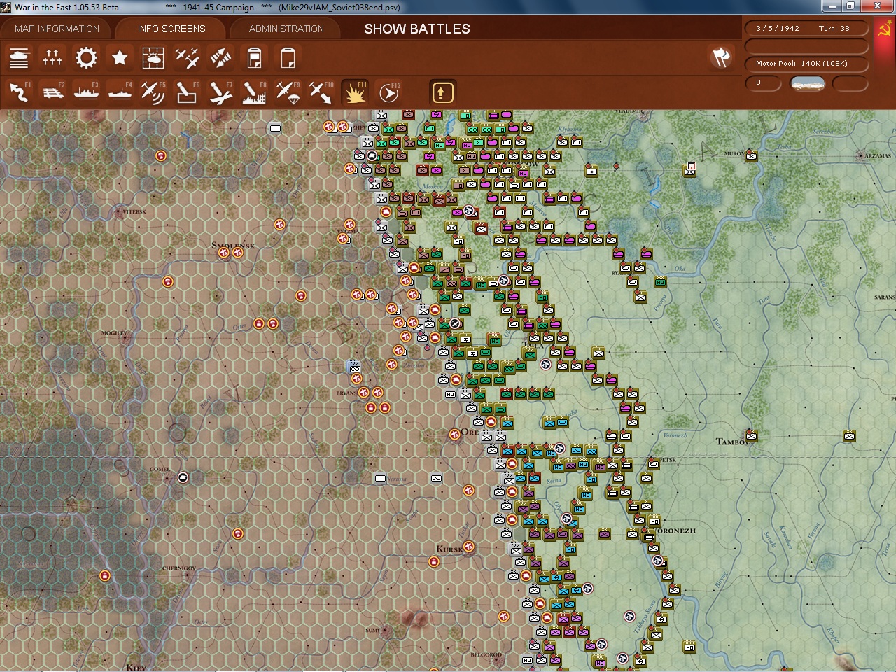Click the Turn: 38 indicator
The height and width of the screenshot is (672, 896).
coord(834,29)
